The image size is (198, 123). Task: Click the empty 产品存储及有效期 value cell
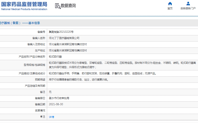pyautogui.click(x=123, y=86)
